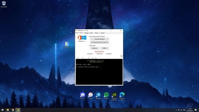Open Windows information in KMSAuto

[x=95, y=48]
